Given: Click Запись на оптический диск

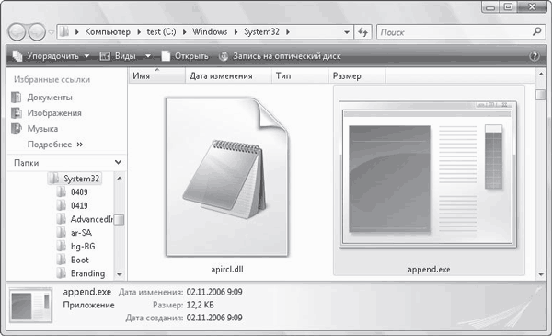Looking at the screenshot, I should pos(280,56).
